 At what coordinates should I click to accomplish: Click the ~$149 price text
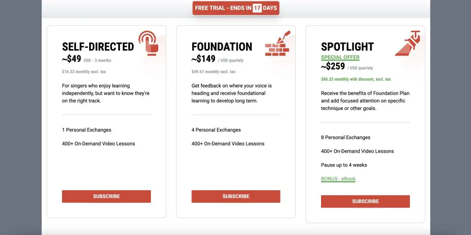203,59
